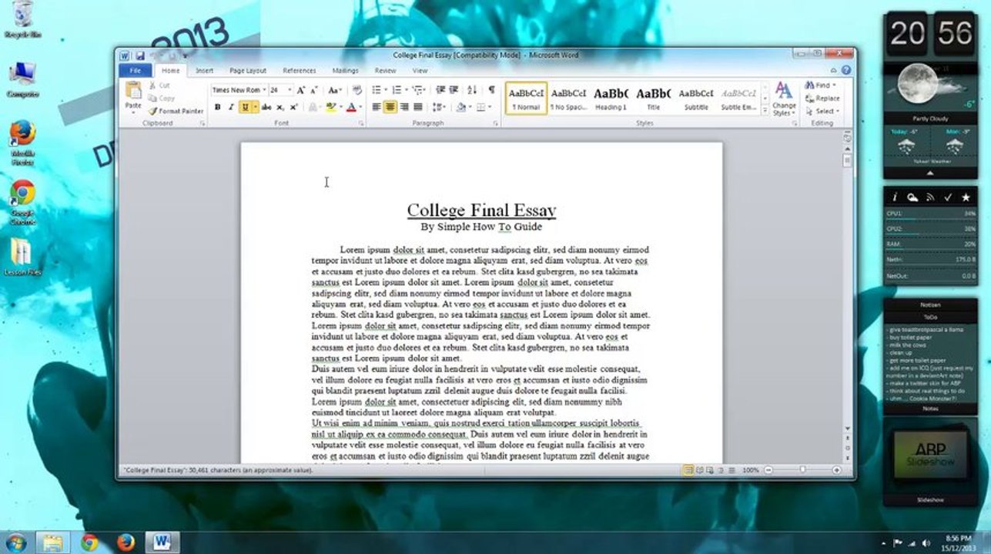Apply the Normal style
This screenshot has height=554, width=991.
(x=526, y=98)
